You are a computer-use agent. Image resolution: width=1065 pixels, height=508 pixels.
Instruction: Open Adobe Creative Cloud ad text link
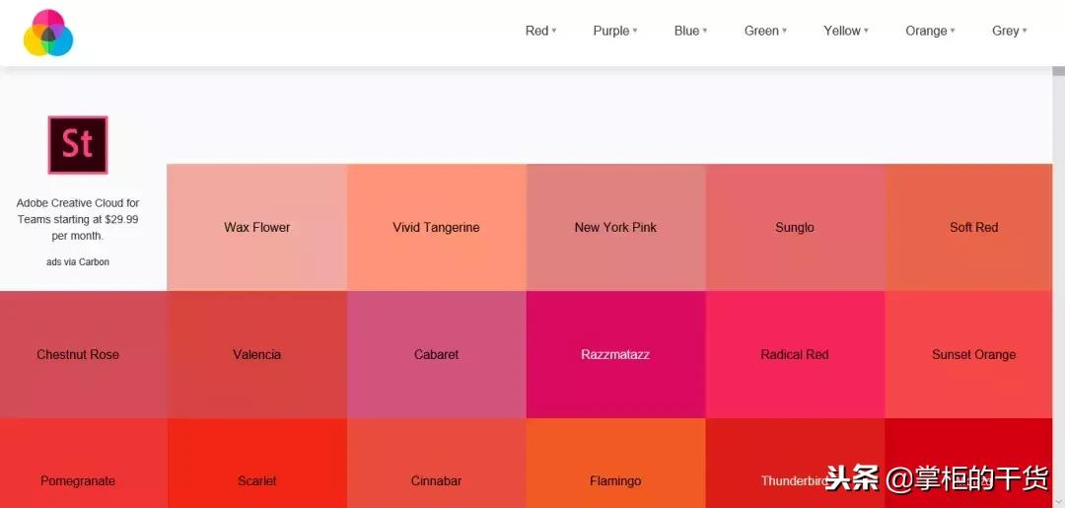(78, 219)
